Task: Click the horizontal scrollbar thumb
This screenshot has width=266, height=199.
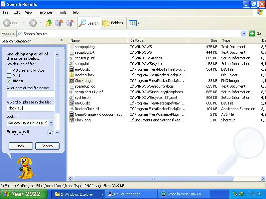Action: tap(153, 178)
